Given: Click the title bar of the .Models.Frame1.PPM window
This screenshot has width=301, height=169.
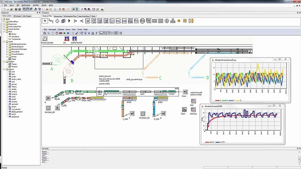Looking at the screenshot, I should pos(242,106).
